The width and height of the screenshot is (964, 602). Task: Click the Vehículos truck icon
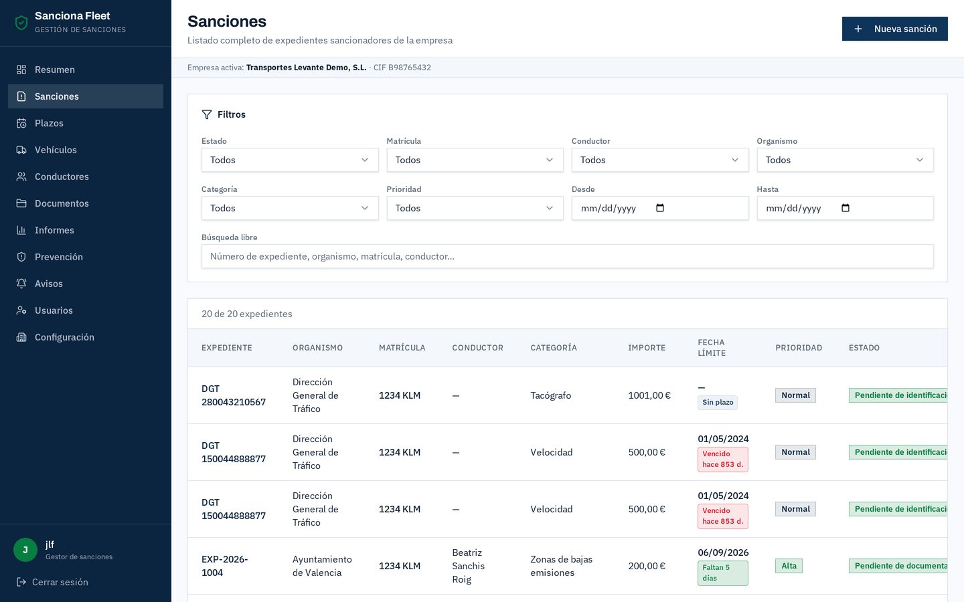pos(21,150)
